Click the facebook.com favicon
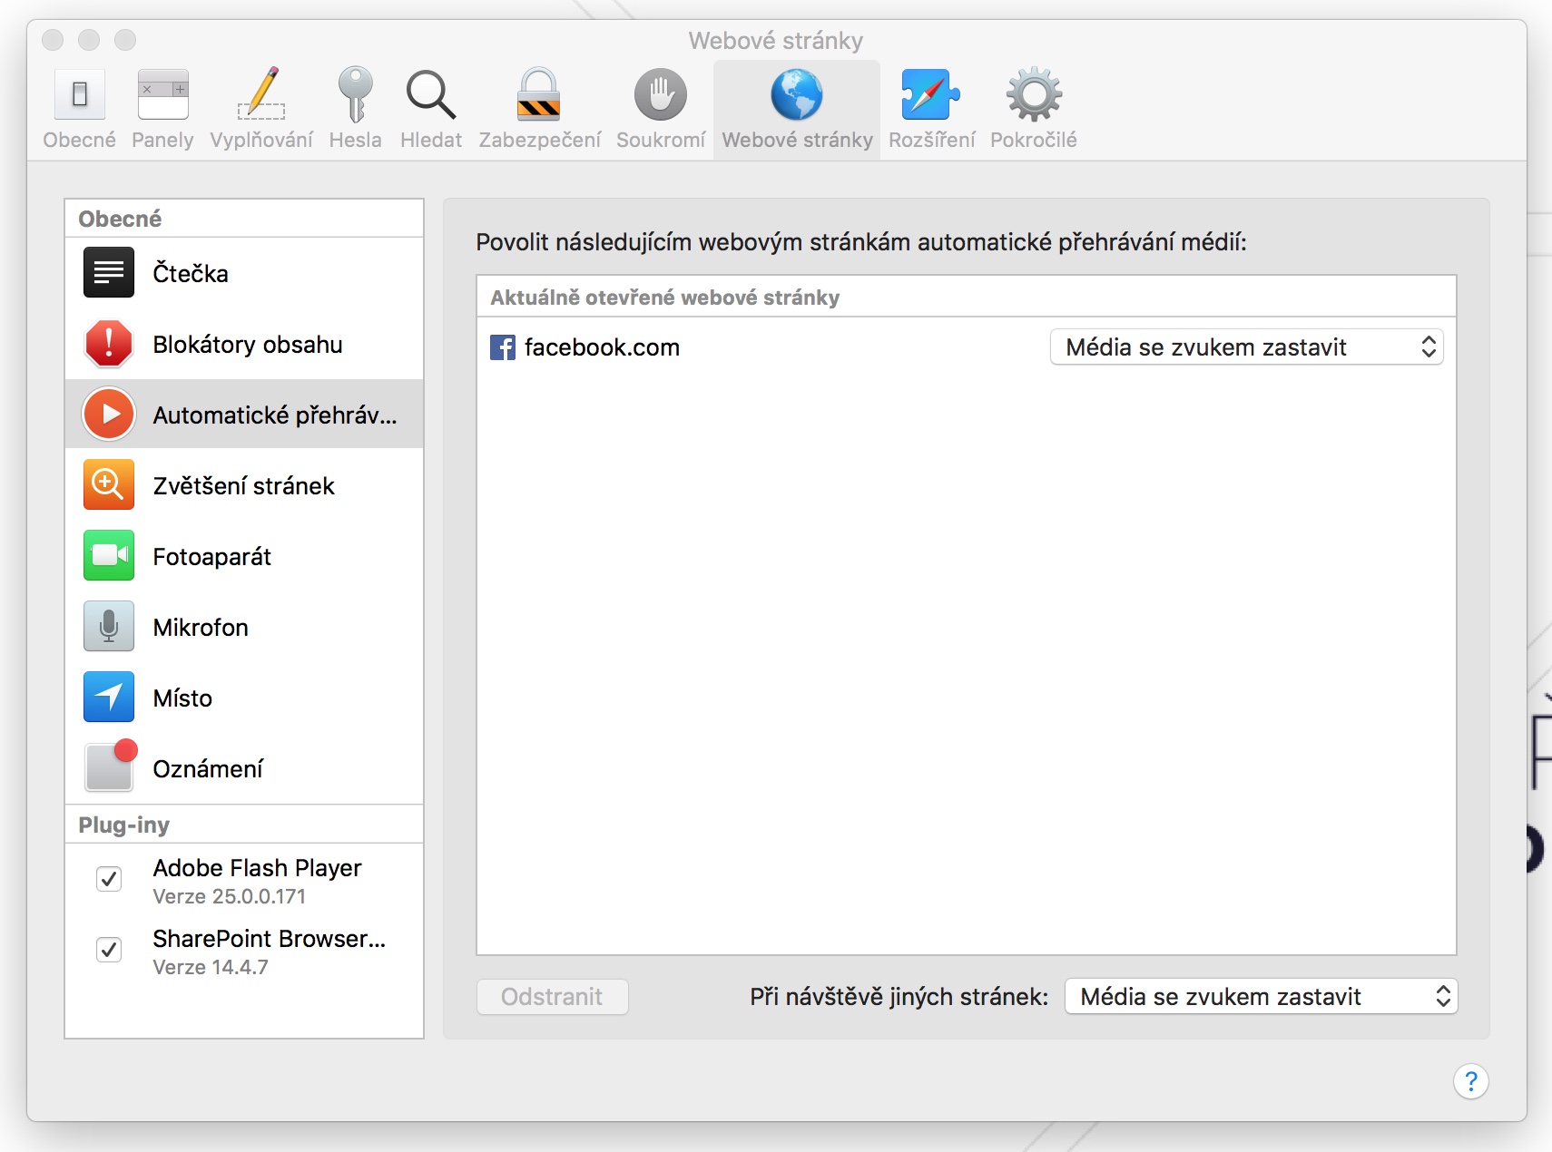Viewport: 1552px width, 1152px height. click(x=503, y=347)
